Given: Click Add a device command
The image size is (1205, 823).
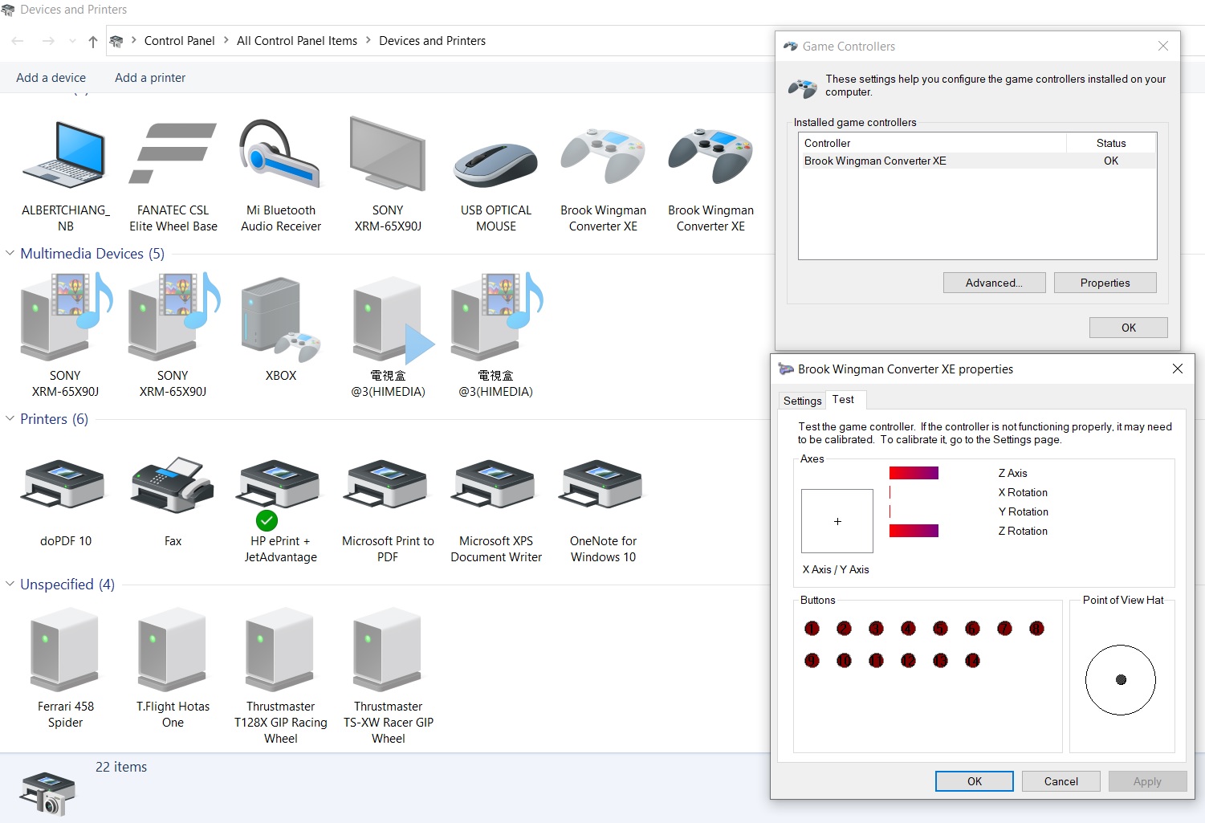Looking at the screenshot, I should point(51,78).
